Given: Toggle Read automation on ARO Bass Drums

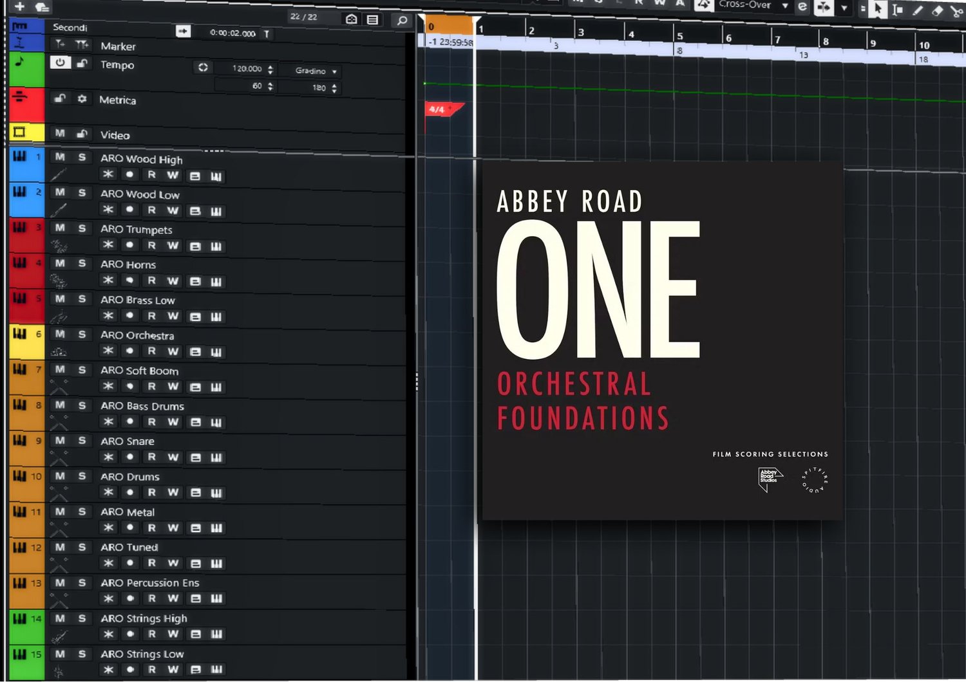Looking at the screenshot, I should pyautogui.click(x=151, y=422).
